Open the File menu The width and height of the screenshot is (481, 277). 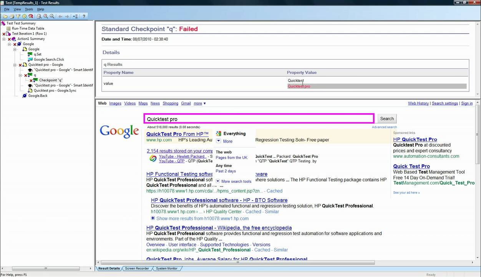[x=7, y=9]
